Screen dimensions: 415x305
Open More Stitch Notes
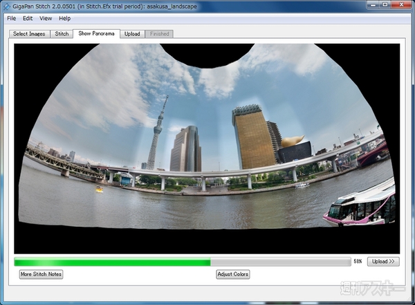41,274
